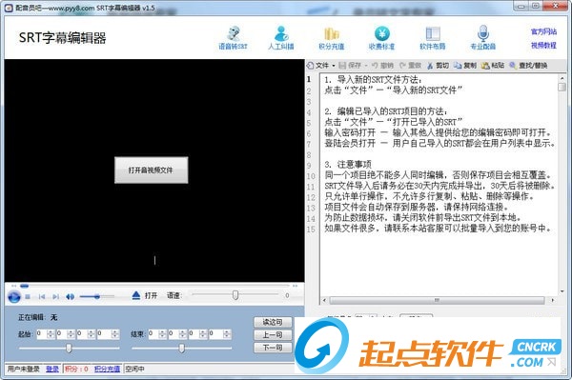Adjust the 语速 speed slider

tap(235, 294)
